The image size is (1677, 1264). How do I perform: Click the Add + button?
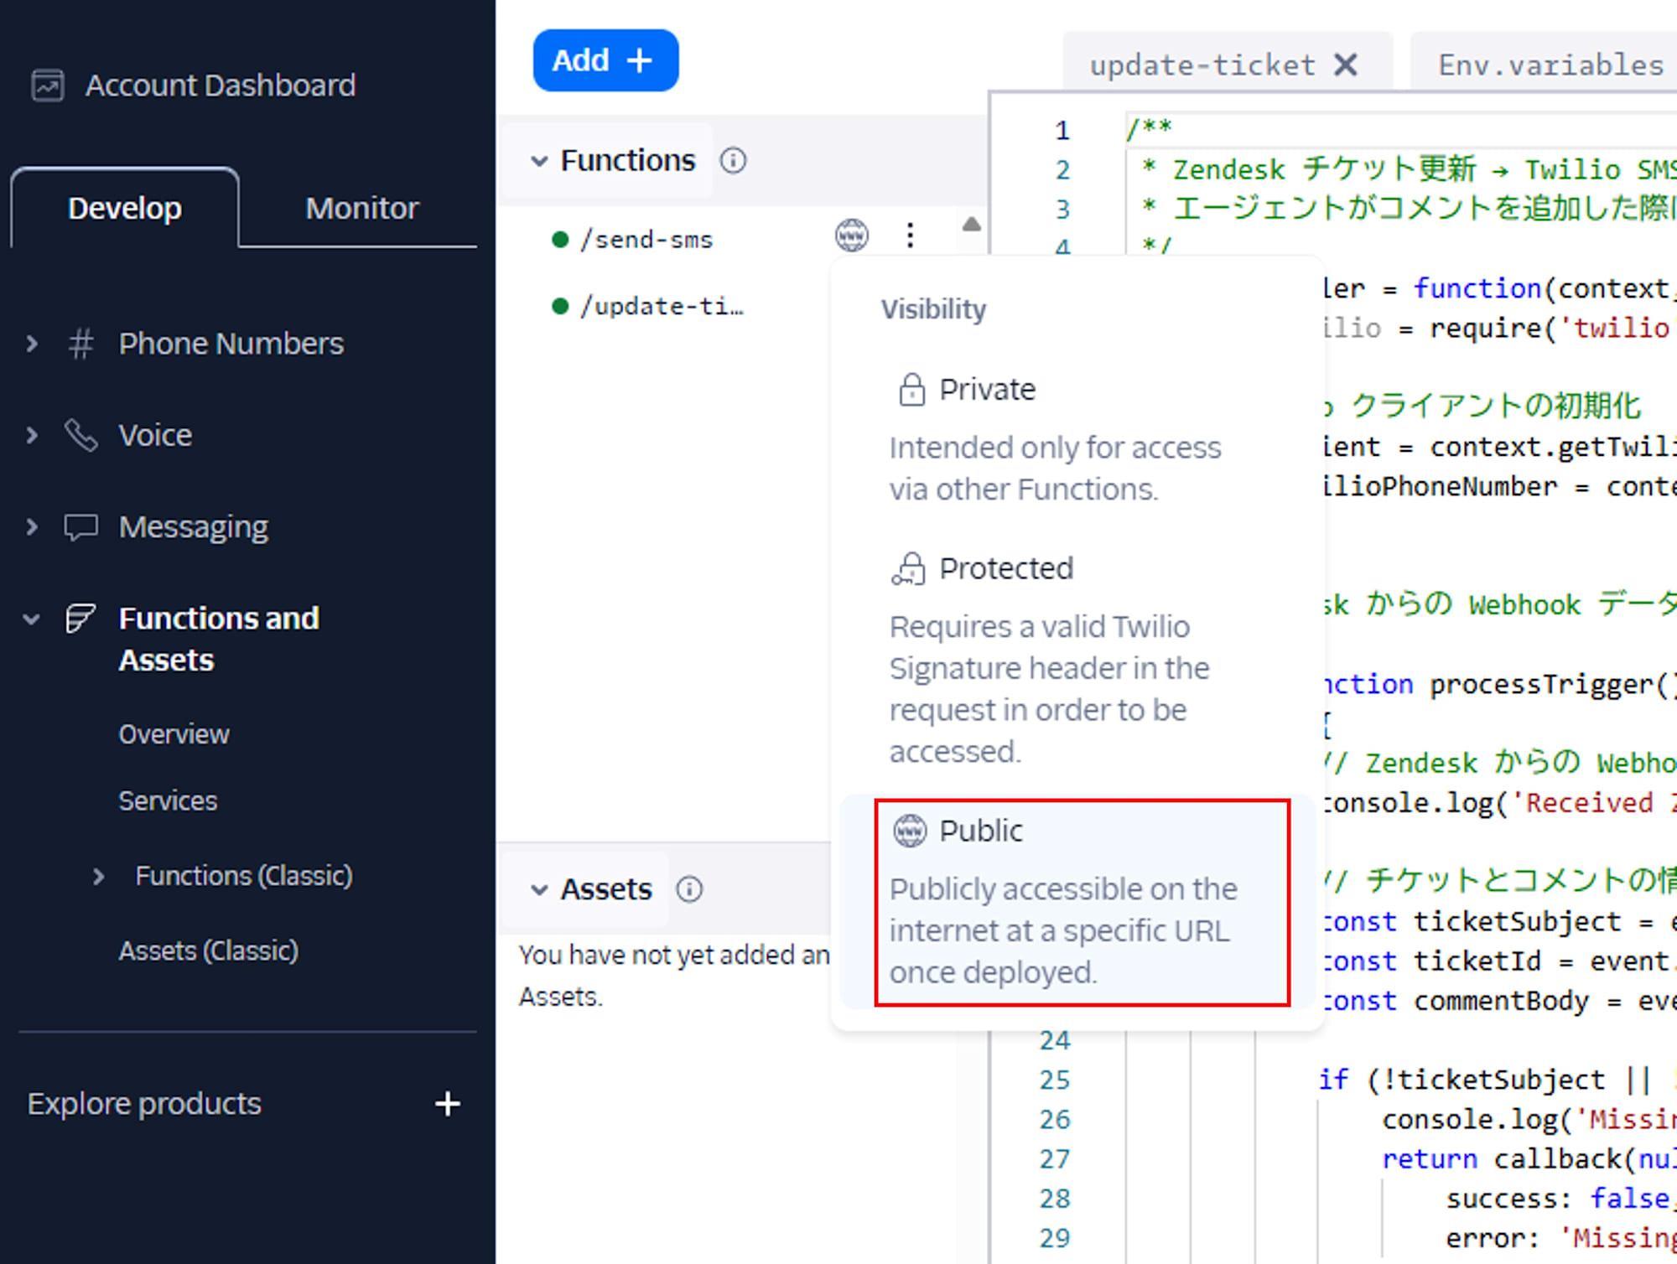coord(605,60)
